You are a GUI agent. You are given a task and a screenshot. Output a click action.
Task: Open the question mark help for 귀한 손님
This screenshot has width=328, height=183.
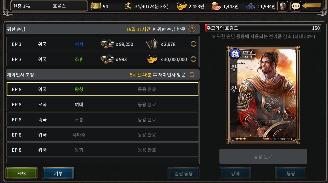point(192,29)
